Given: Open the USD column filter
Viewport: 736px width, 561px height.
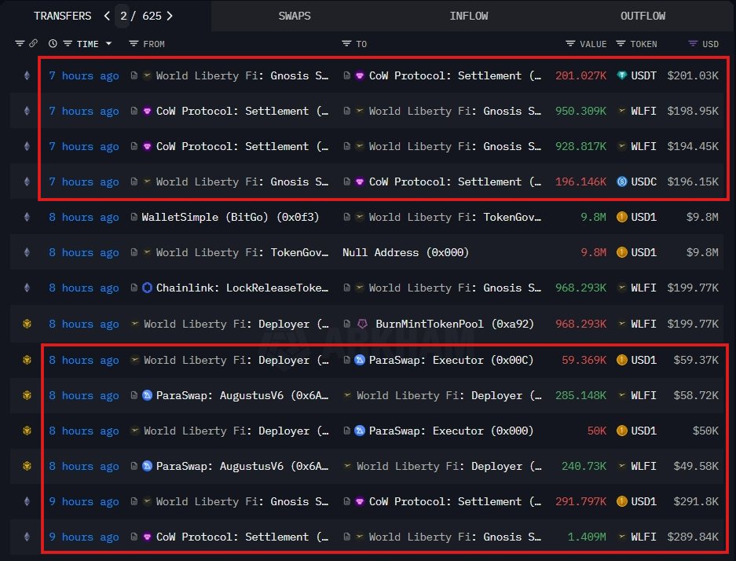Looking at the screenshot, I should point(692,44).
